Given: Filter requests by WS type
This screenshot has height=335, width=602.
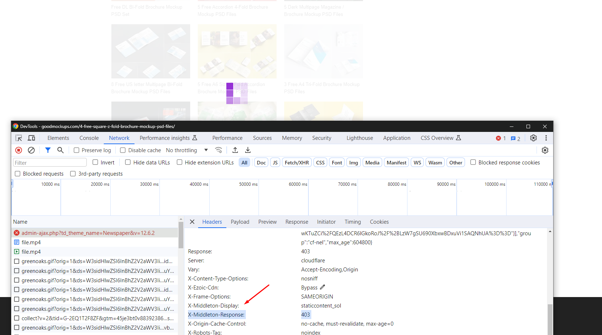Looking at the screenshot, I should click(417, 163).
